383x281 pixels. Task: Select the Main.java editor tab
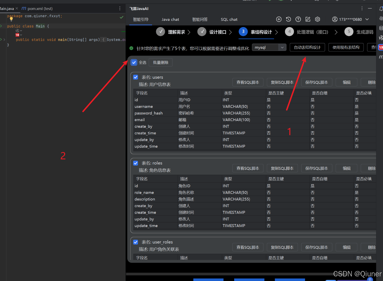tap(7, 9)
